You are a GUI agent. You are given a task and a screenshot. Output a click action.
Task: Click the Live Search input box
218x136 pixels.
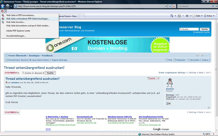(x=194, y=6)
